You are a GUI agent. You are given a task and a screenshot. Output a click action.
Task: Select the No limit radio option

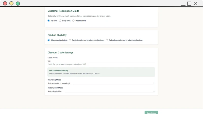pos(48,21)
